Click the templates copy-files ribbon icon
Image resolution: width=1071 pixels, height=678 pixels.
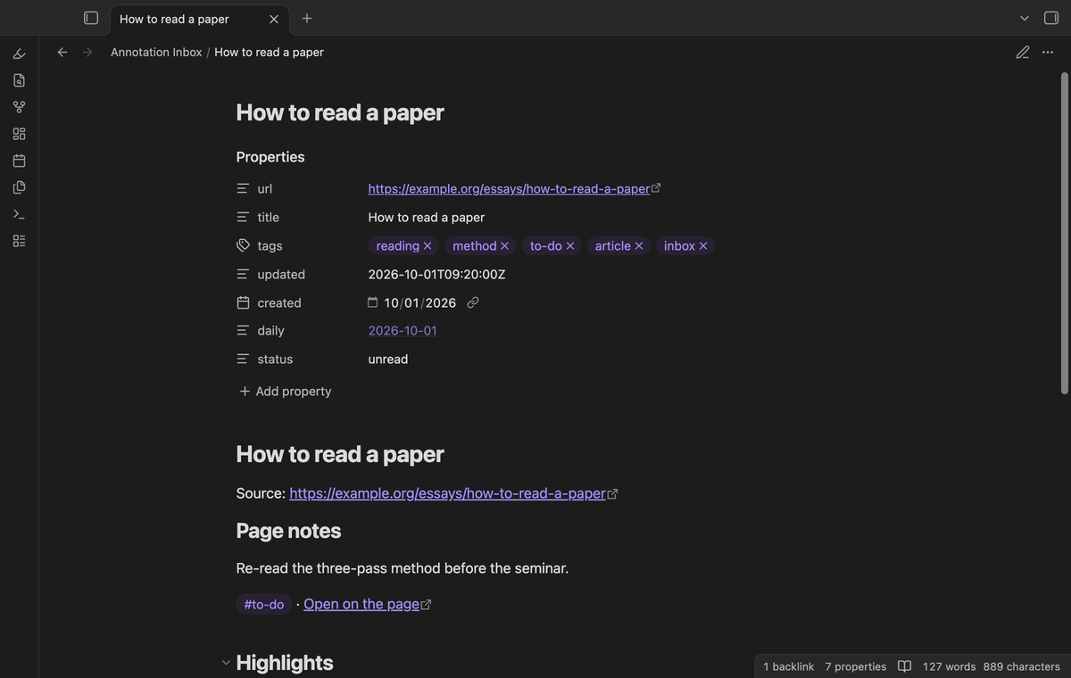[x=20, y=187]
